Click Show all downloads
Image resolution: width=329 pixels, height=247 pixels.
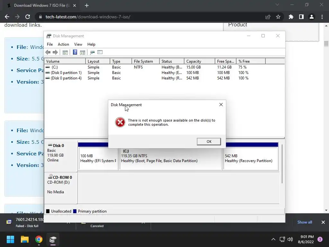pos(305,222)
